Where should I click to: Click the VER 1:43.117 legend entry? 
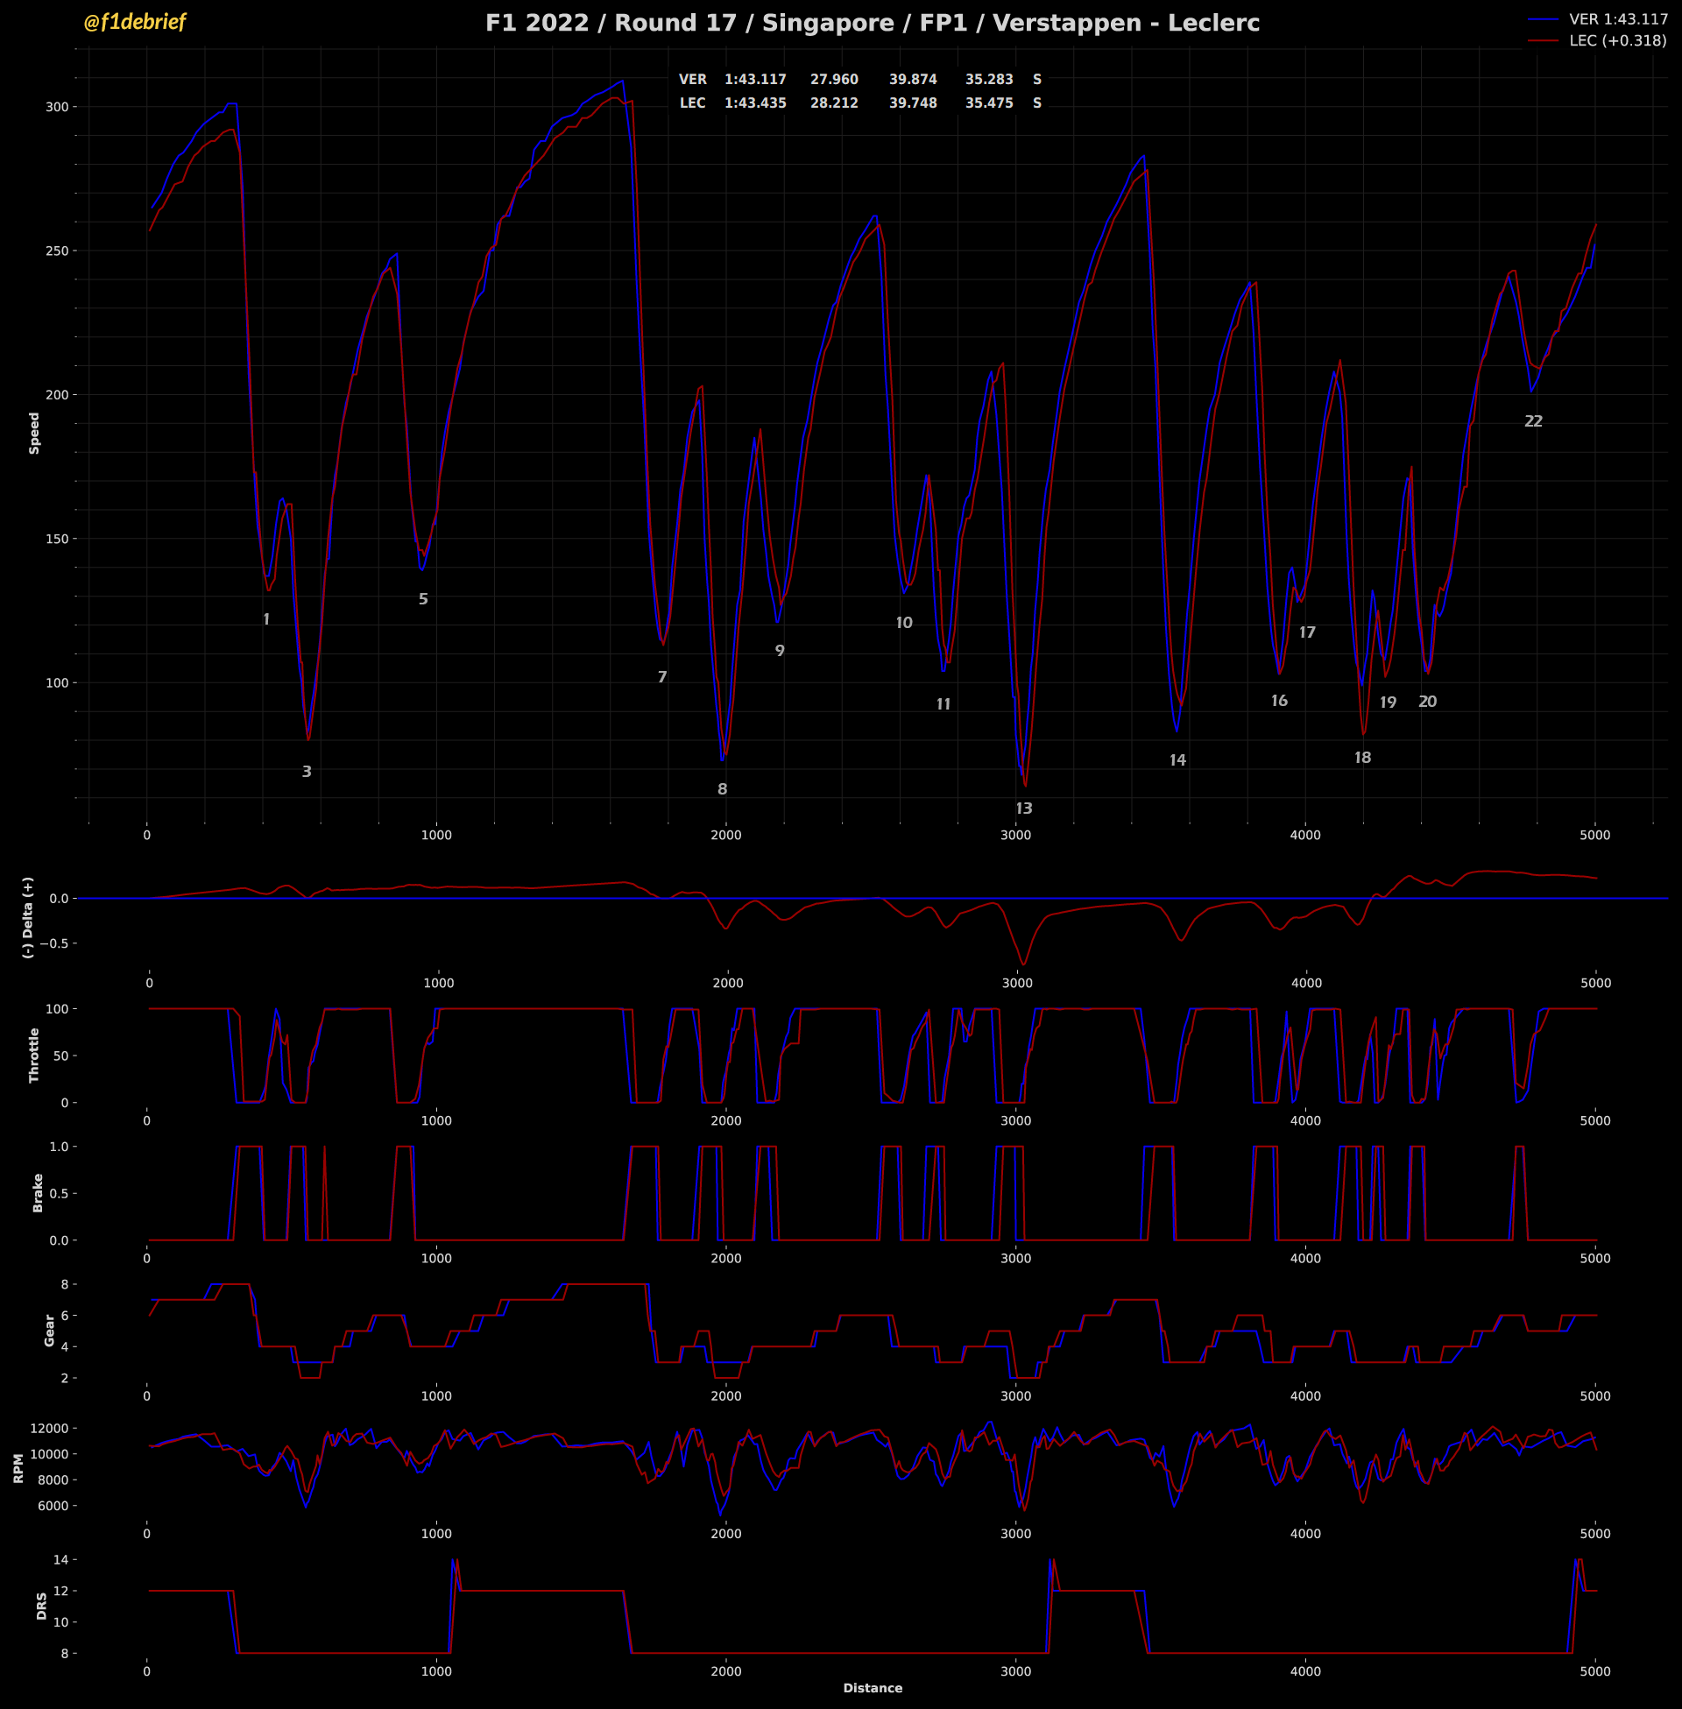(1617, 19)
